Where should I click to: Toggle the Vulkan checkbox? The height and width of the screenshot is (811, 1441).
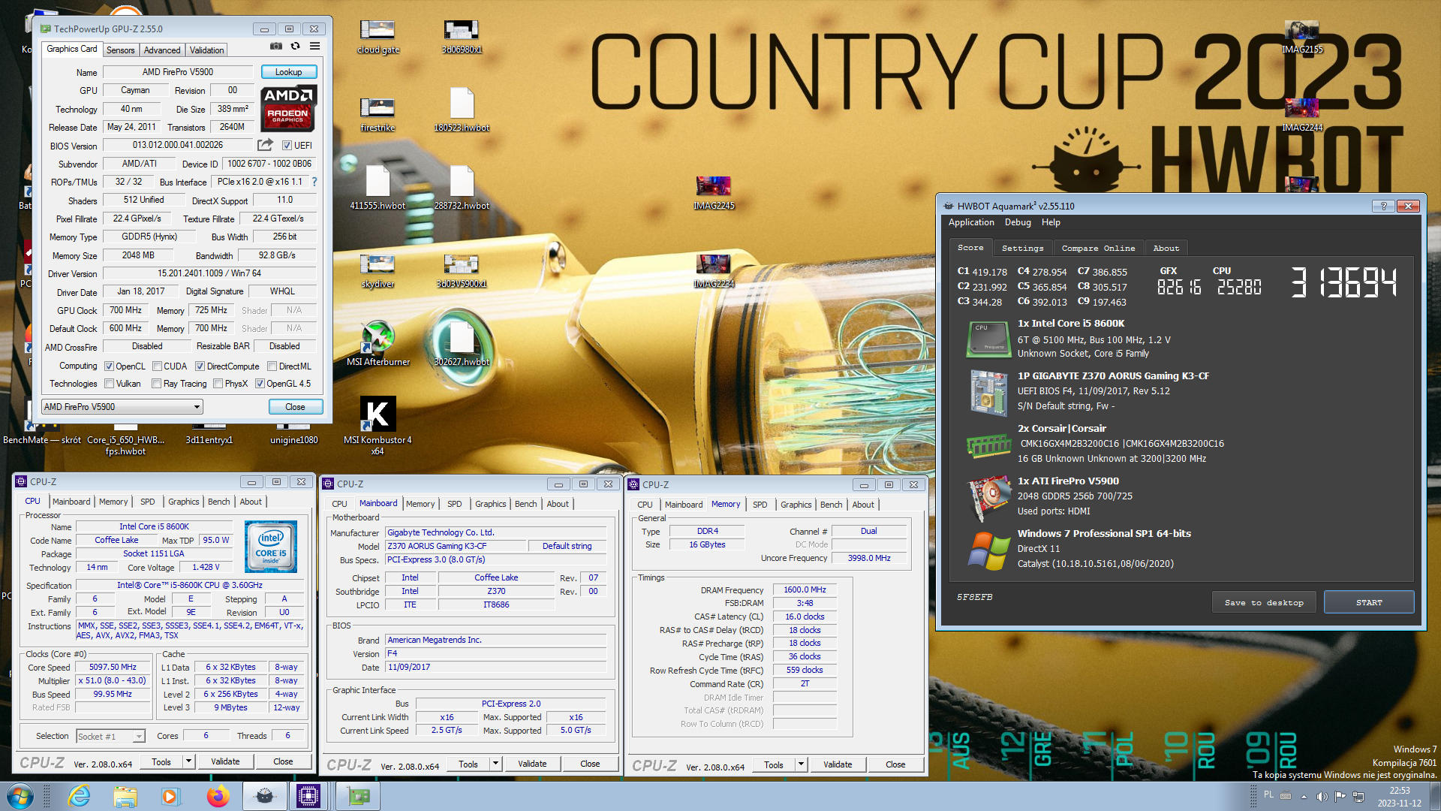pos(110,384)
